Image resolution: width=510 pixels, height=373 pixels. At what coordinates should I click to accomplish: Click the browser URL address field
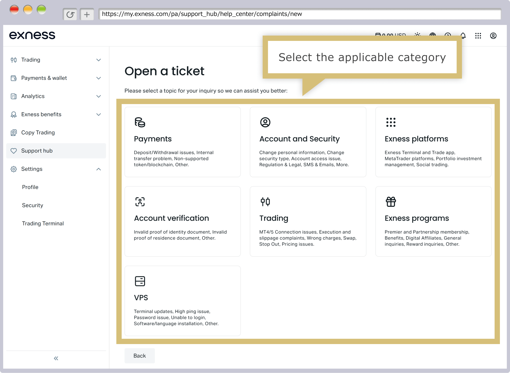click(300, 14)
